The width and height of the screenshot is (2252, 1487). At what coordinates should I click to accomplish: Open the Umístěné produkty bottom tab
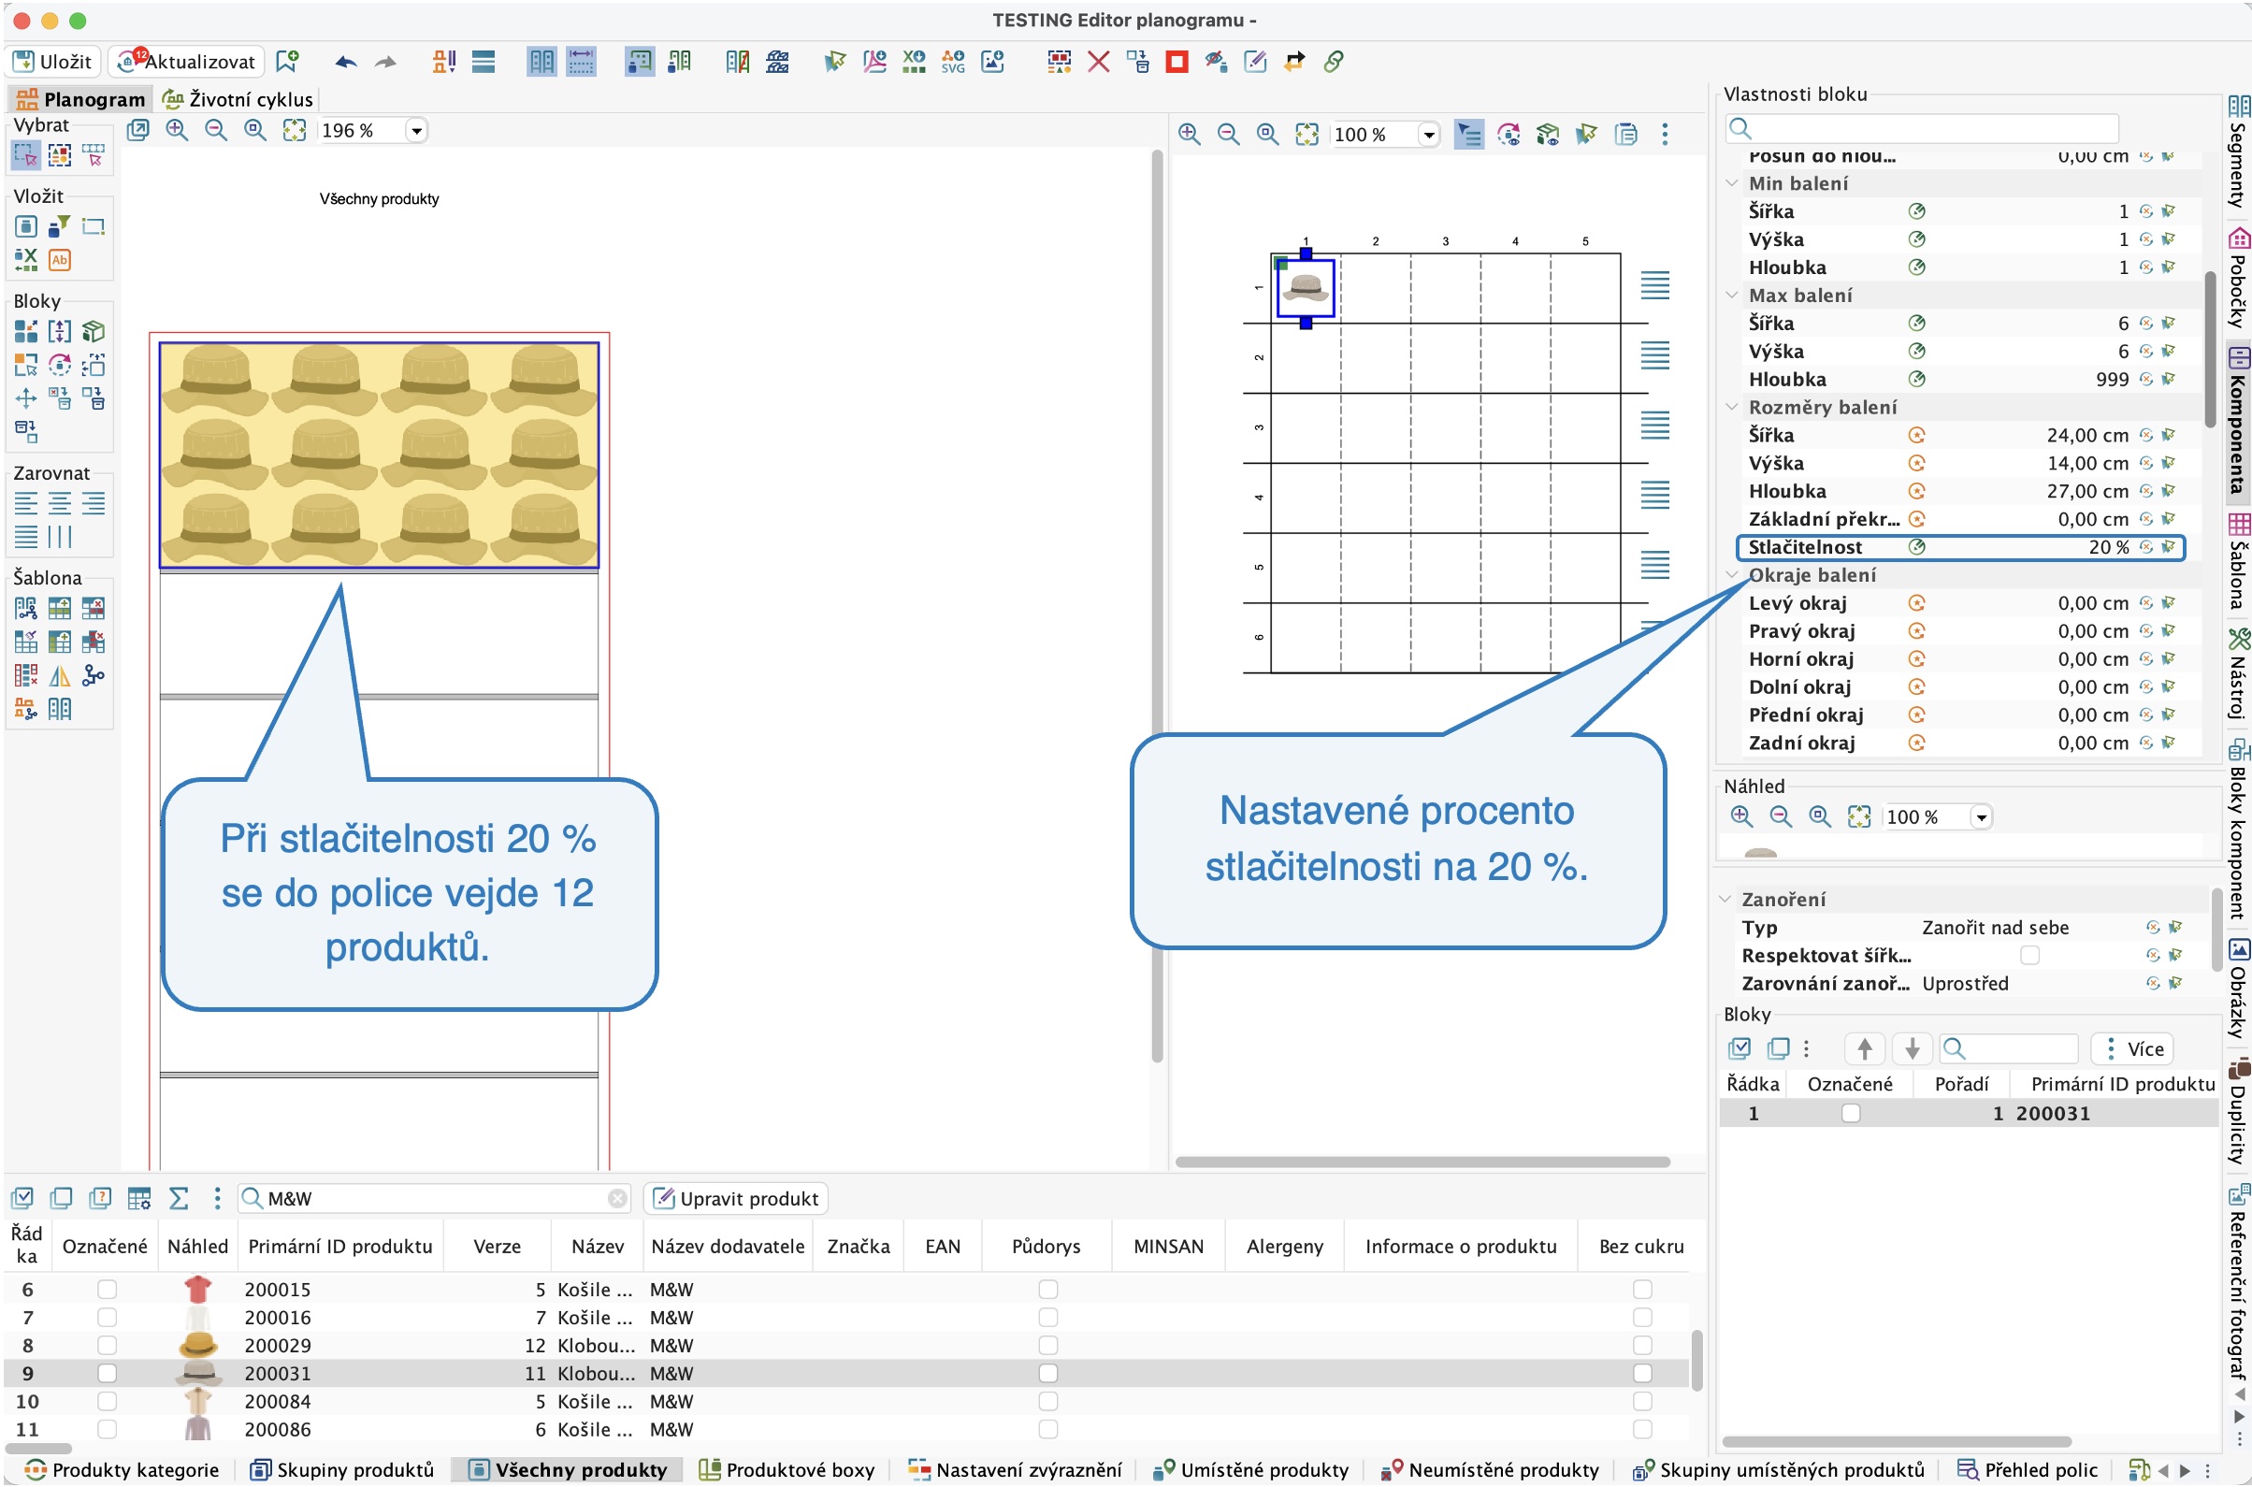[1250, 1469]
